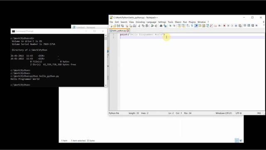Open Find with the binoculars icon
The height and width of the screenshot is (150, 266).
(161, 26)
